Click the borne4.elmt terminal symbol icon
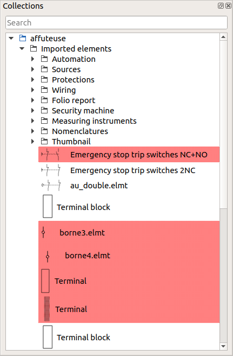The image size is (233, 356). click(48, 256)
